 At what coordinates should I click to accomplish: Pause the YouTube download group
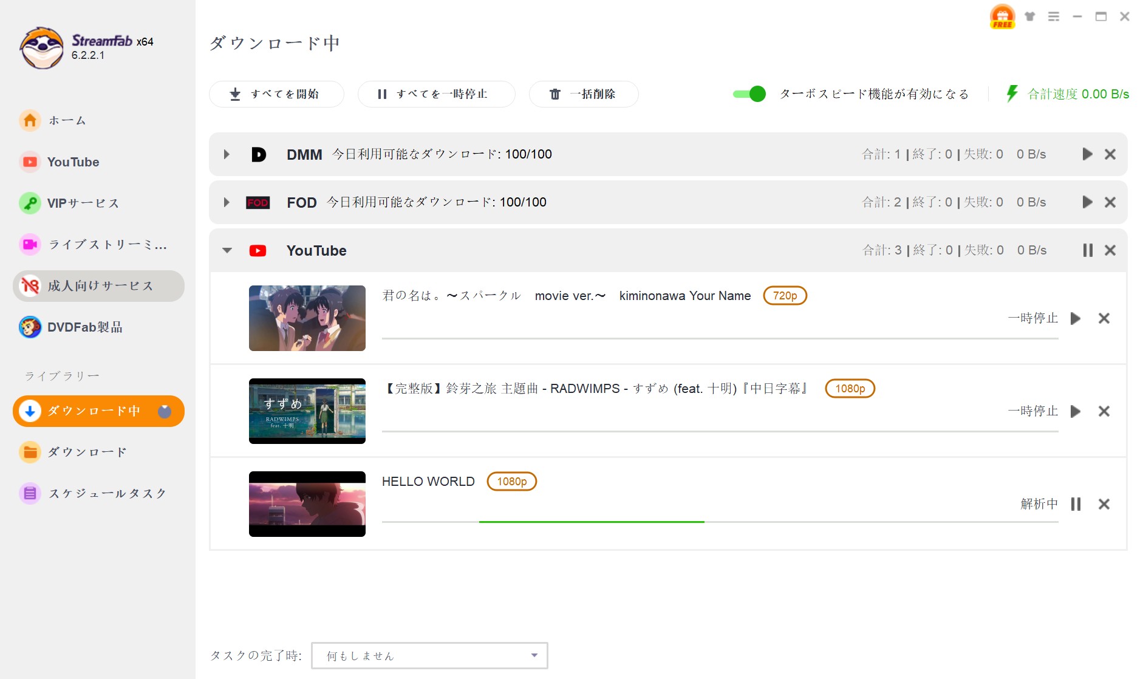(x=1088, y=250)
